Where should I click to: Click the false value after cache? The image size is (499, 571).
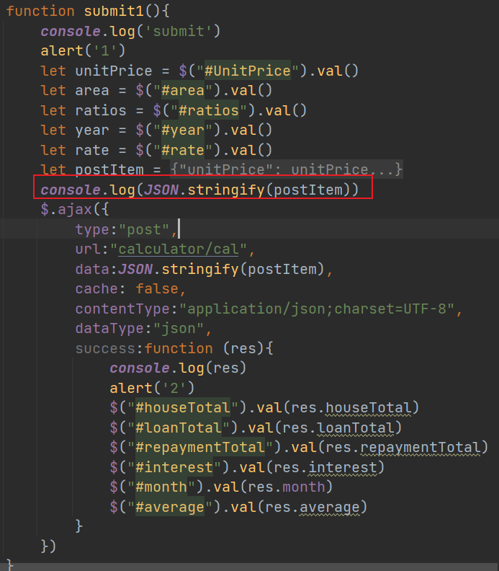coord(157,289)
